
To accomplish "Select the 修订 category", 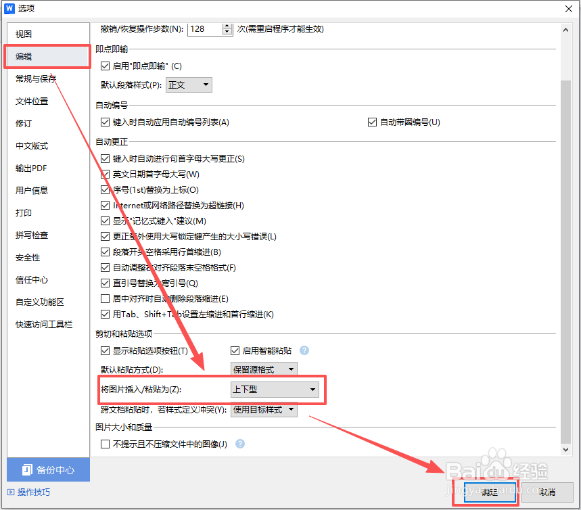I will [x=48, y=123].
